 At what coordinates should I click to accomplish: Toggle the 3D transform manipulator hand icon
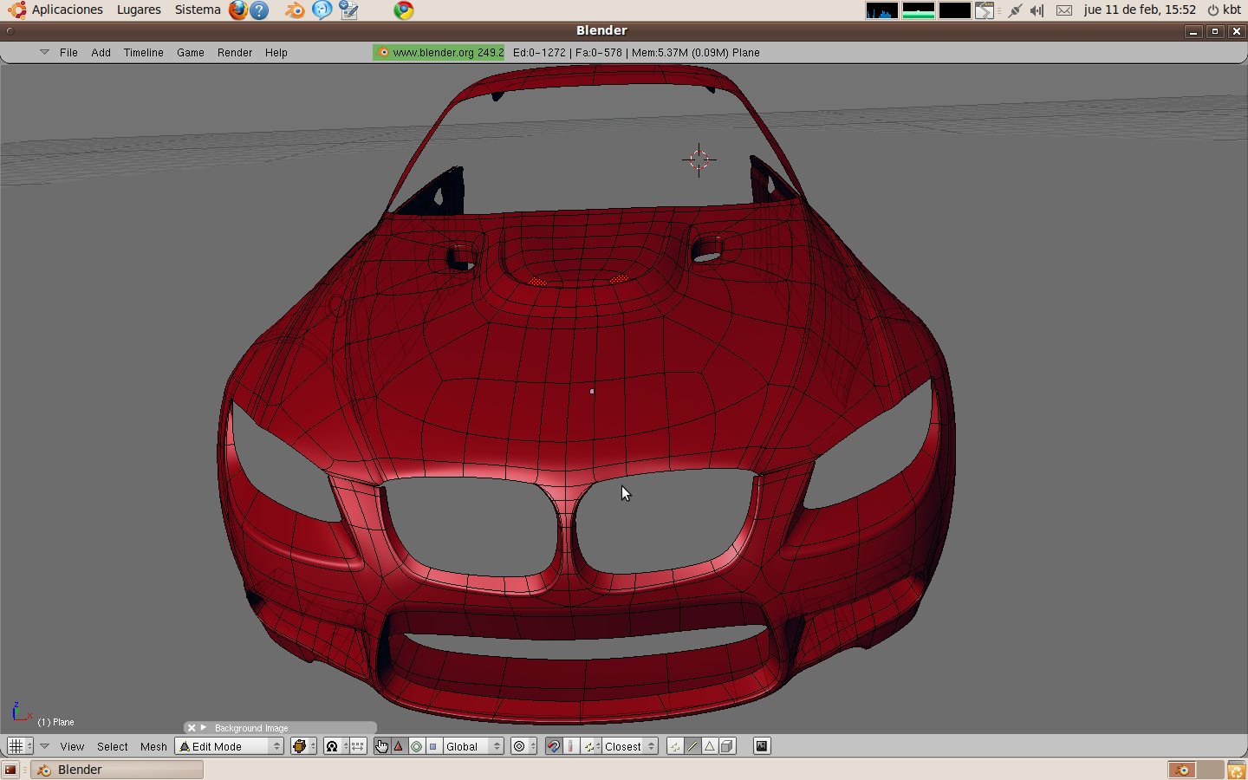tap(382, 746)
